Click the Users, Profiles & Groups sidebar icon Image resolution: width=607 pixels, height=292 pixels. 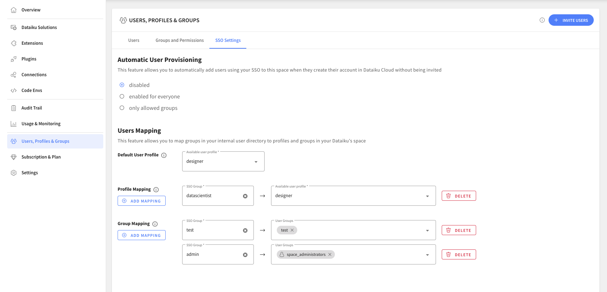[x=14, y=141]
